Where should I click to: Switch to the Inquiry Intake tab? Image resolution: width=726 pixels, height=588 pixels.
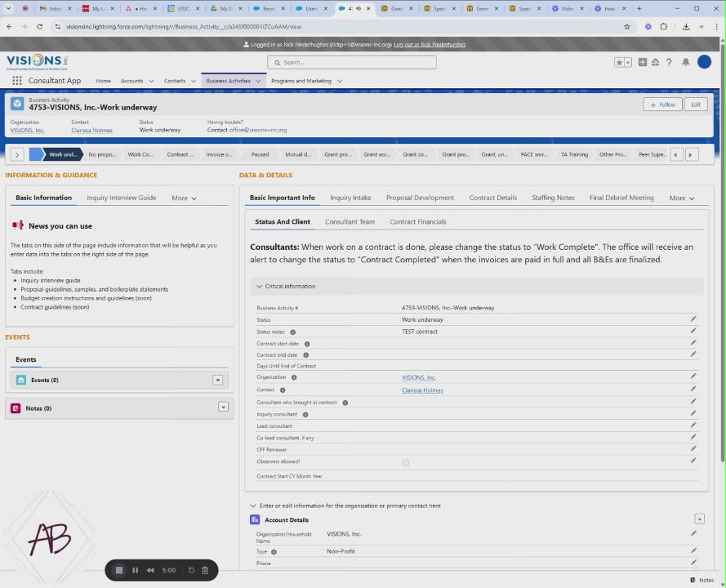[x=350, y=198]
